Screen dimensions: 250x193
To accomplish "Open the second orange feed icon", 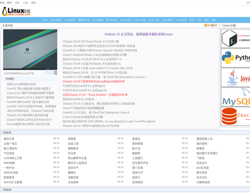I will pyautogui.click(x=214, y=25).
